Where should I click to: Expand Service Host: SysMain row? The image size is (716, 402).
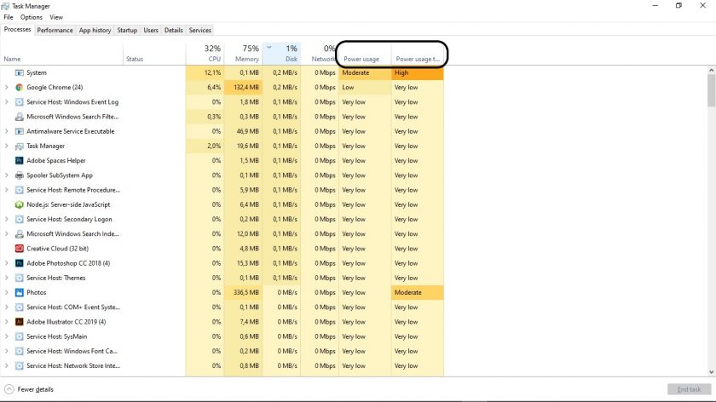click(x=7, y=336)
